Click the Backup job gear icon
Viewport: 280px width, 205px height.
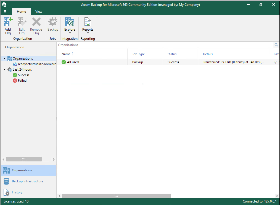(53, 22)
